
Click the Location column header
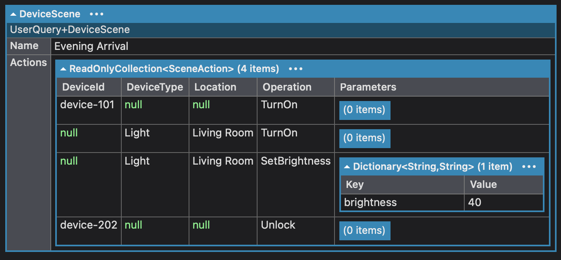(x=223, y=87)
